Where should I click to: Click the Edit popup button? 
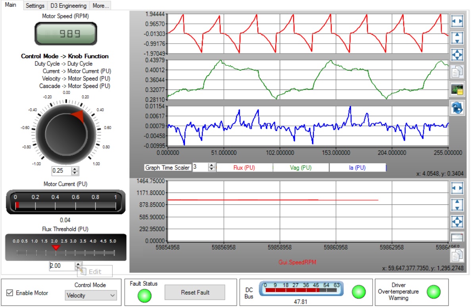click(x=95, y=272)
